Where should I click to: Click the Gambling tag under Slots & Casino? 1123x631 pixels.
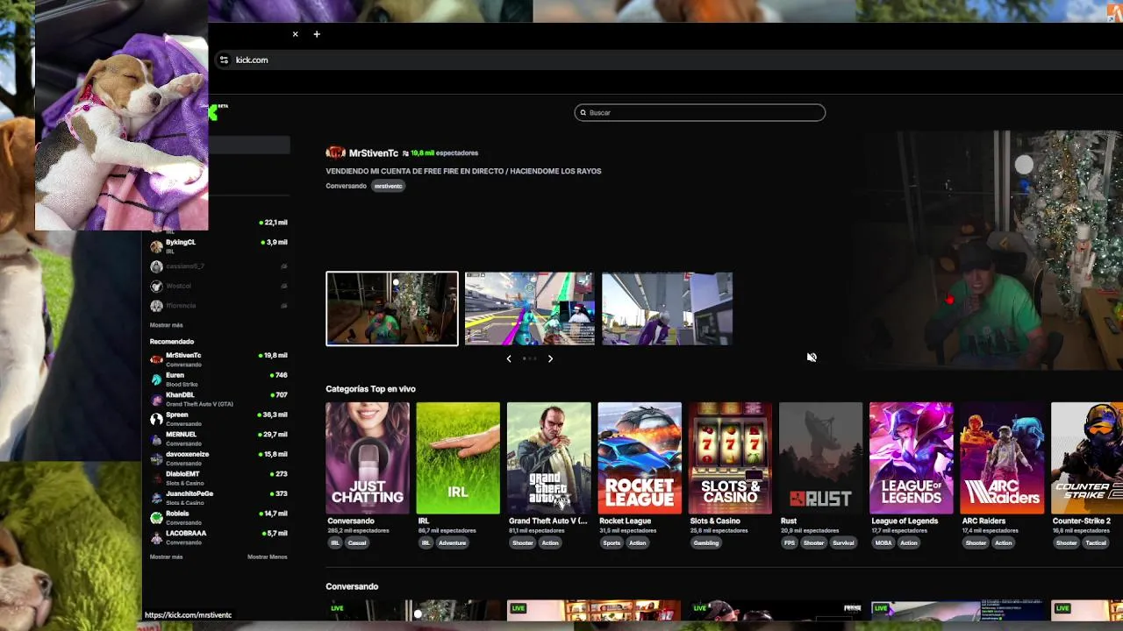pyautogui.click(x=706, y=542)
